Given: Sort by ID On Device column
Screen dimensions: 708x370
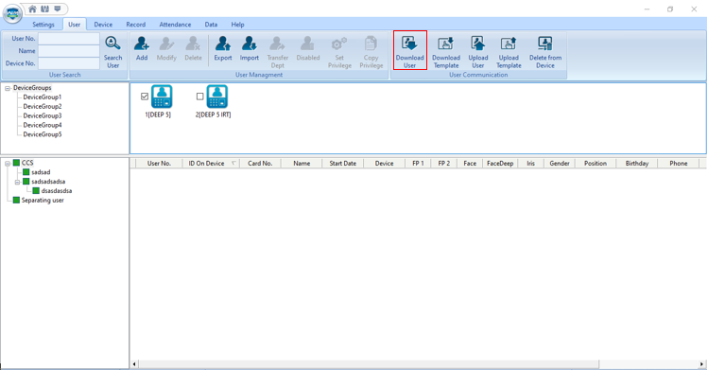Looking at the screenshot, I should [x=211, y=164].
